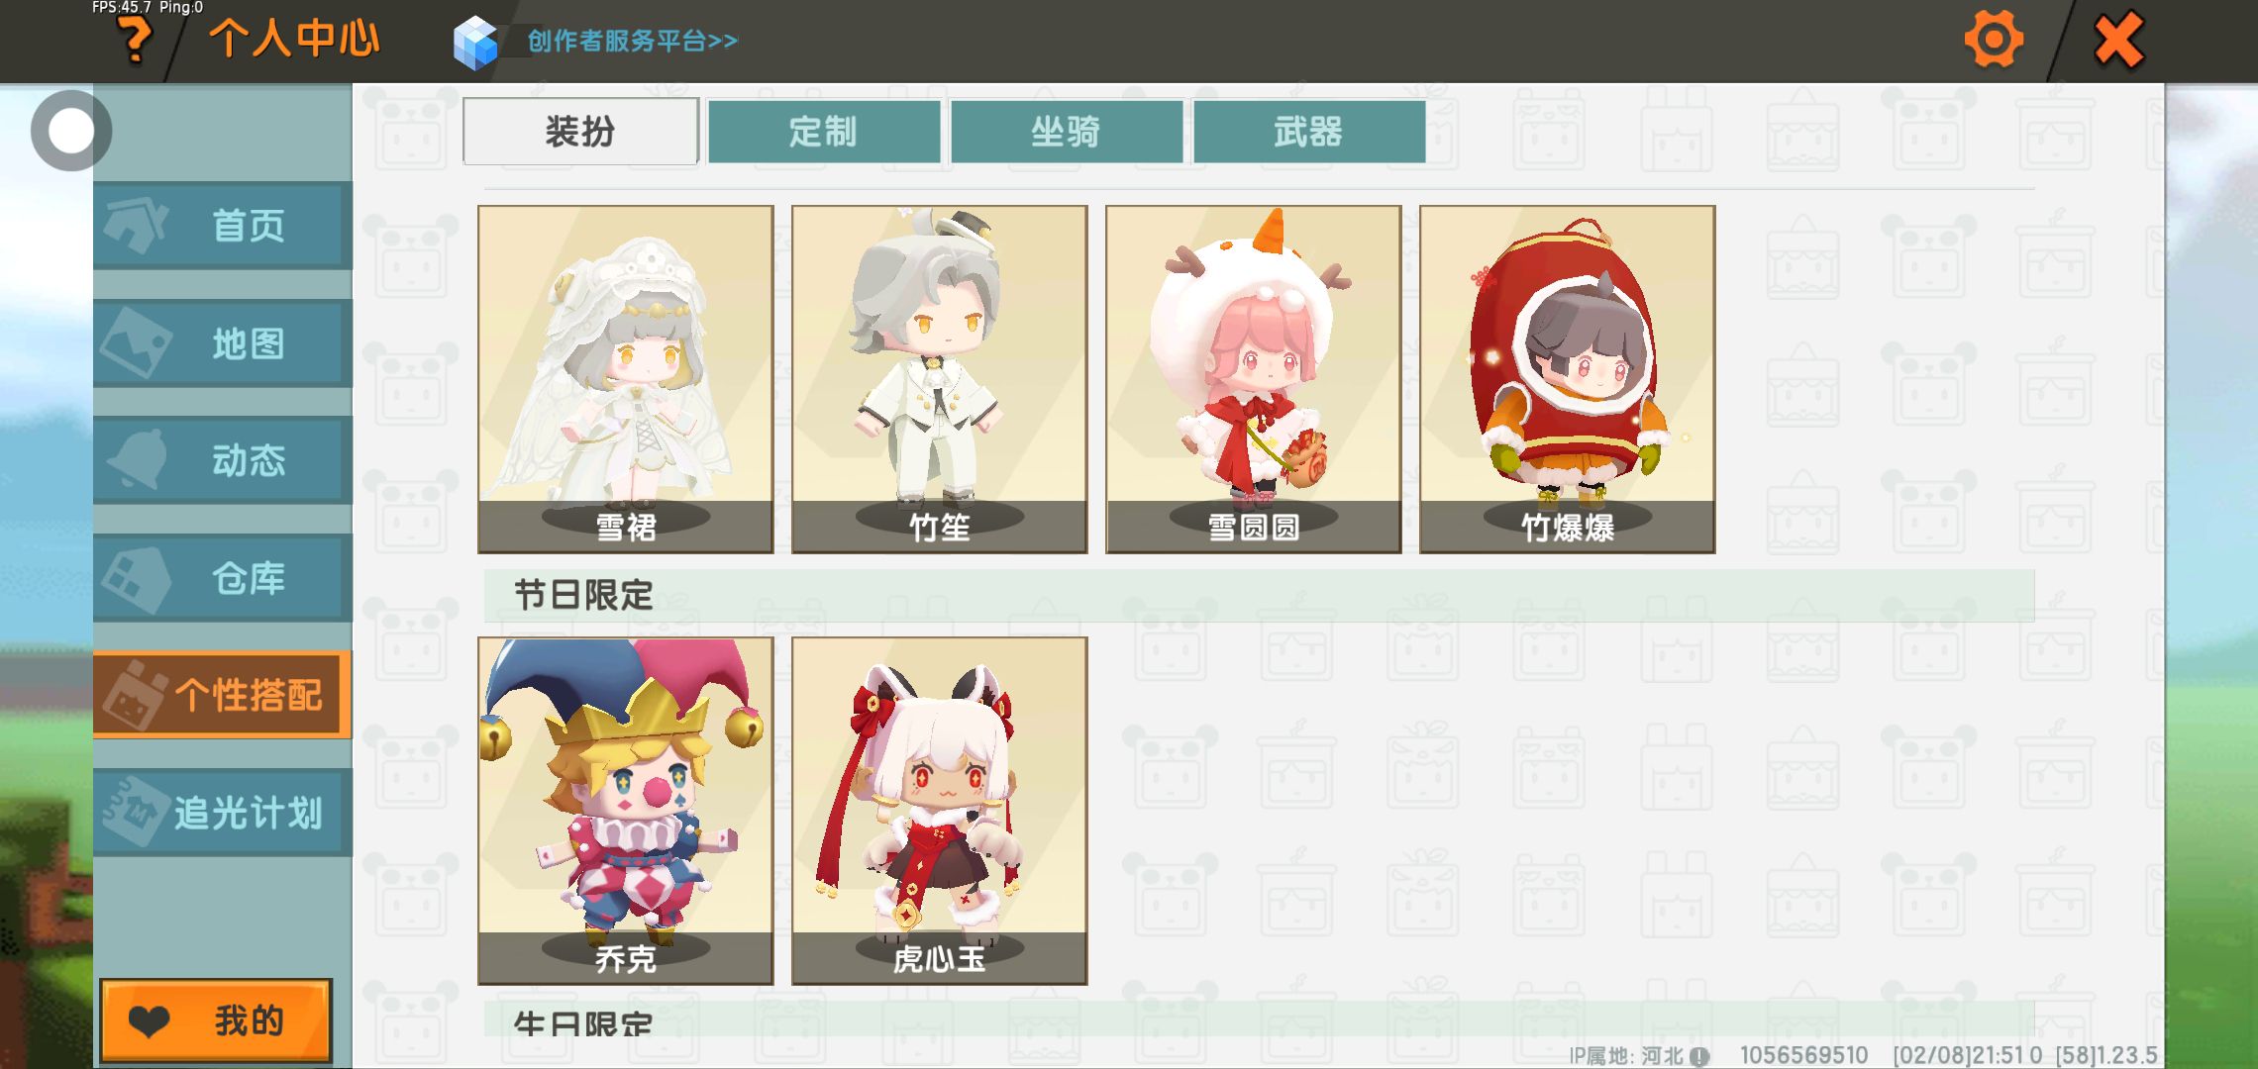Select the 雪裙 costume card
The image size is (2258, 1069).
point(626,379)
